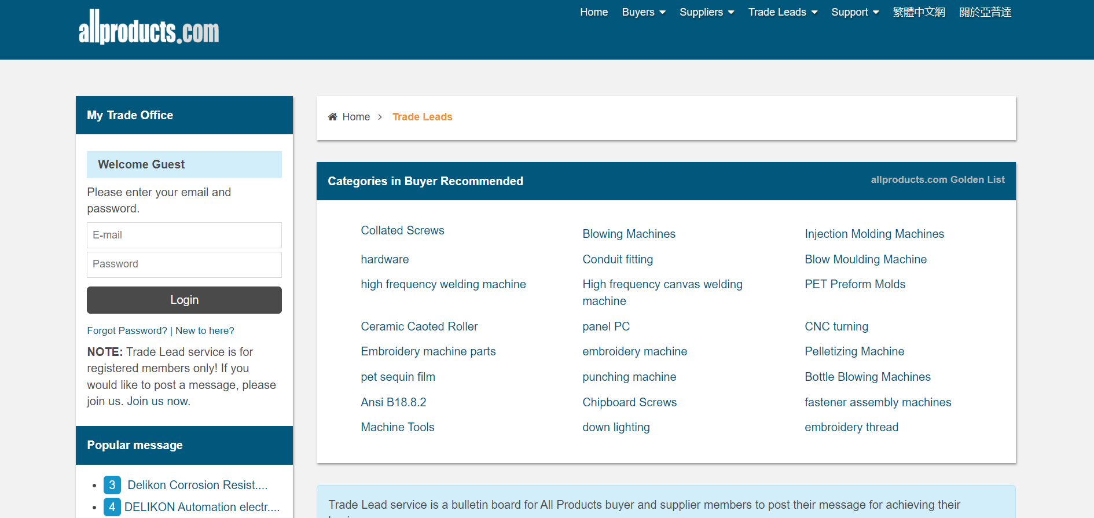The image size is (1094, 518).
Task: Expand the Suppliers dropdown menu
Action: click(707, 12)
